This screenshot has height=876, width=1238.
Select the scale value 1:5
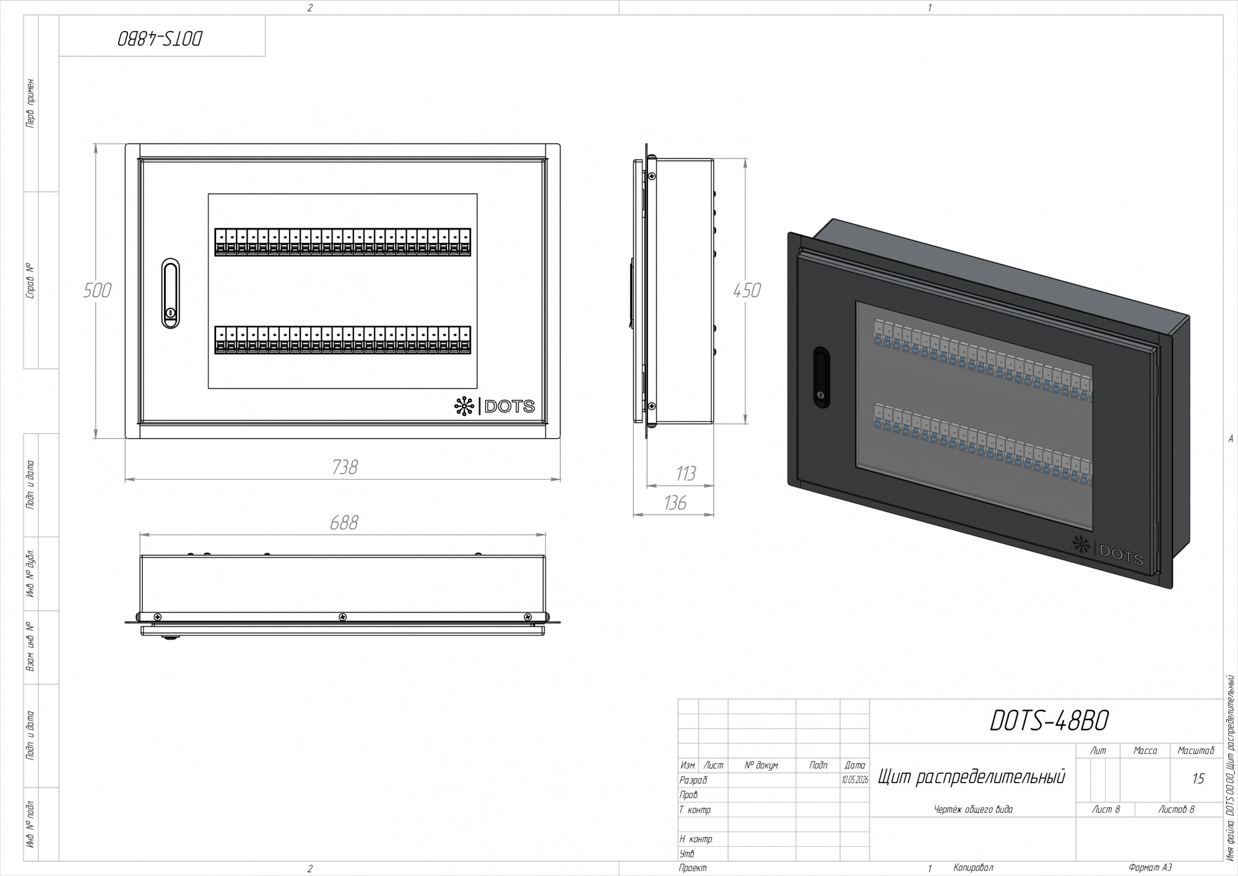[x=1198, y=779]
